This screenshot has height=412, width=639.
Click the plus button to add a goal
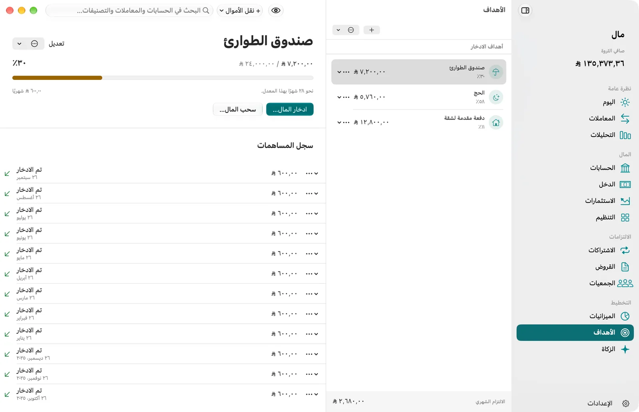[371, 30]
